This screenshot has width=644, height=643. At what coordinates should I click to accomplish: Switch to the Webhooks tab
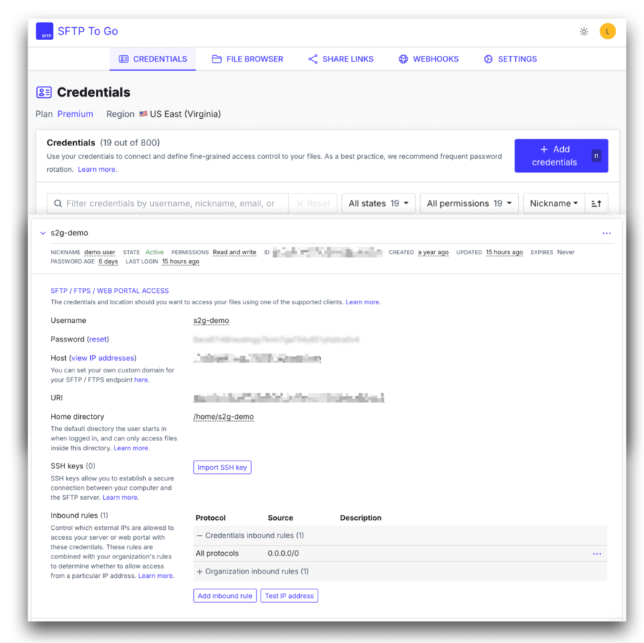coord(429,59)
